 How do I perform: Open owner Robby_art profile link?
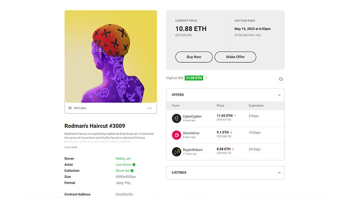click(123, 159)
